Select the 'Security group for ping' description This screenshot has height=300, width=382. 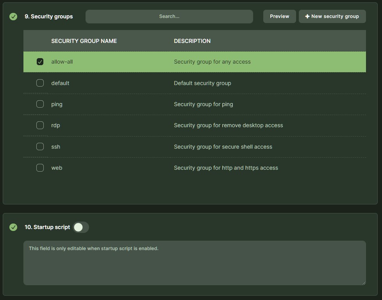point(203,104)
